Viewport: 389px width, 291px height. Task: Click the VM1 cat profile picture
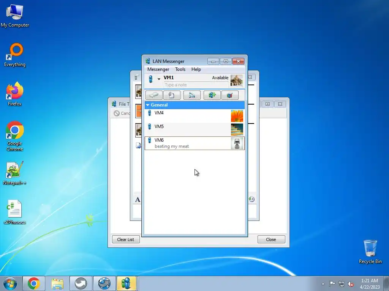[x=236, y=80]
